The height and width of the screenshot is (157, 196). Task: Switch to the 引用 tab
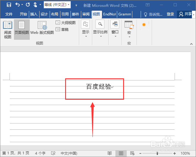[65, 14]
